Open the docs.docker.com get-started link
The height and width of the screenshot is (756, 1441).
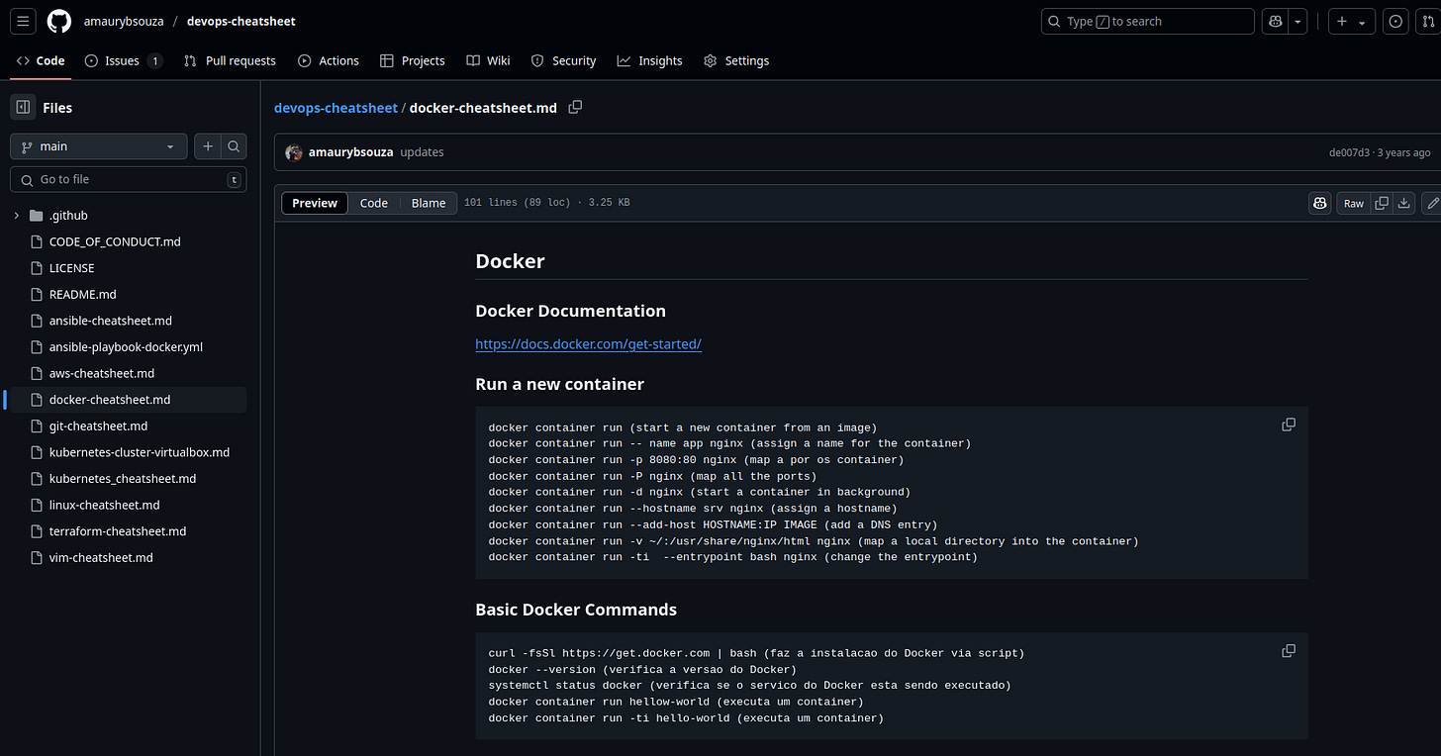tap(588, 344)
